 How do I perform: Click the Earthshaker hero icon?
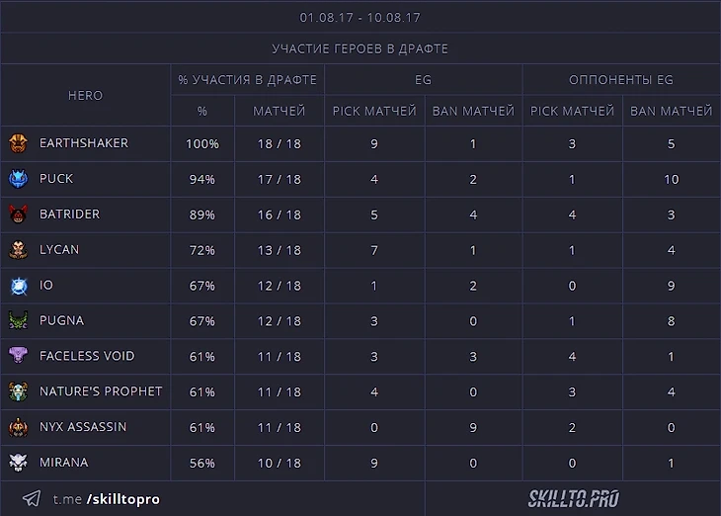tap(18, 143)
